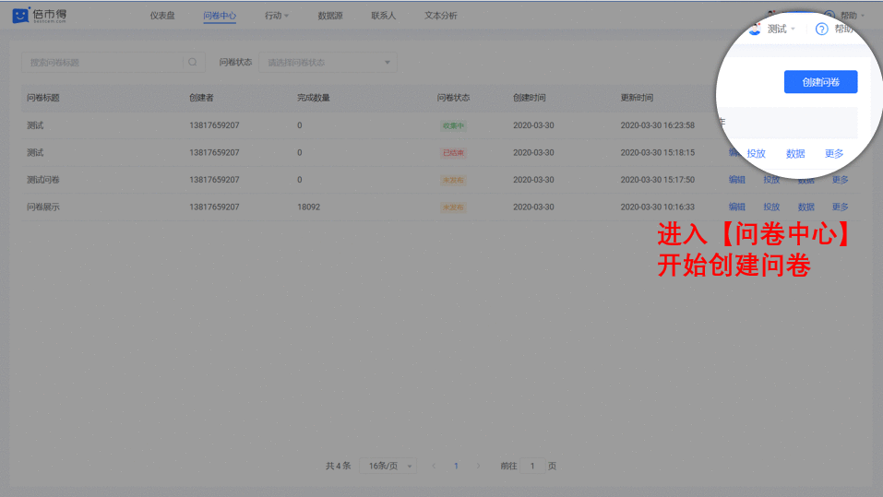Click the help question mark icon

[821, 29]
